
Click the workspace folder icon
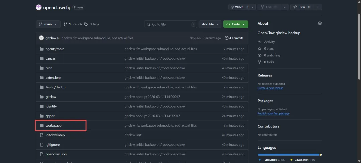[x=42, y=126]
